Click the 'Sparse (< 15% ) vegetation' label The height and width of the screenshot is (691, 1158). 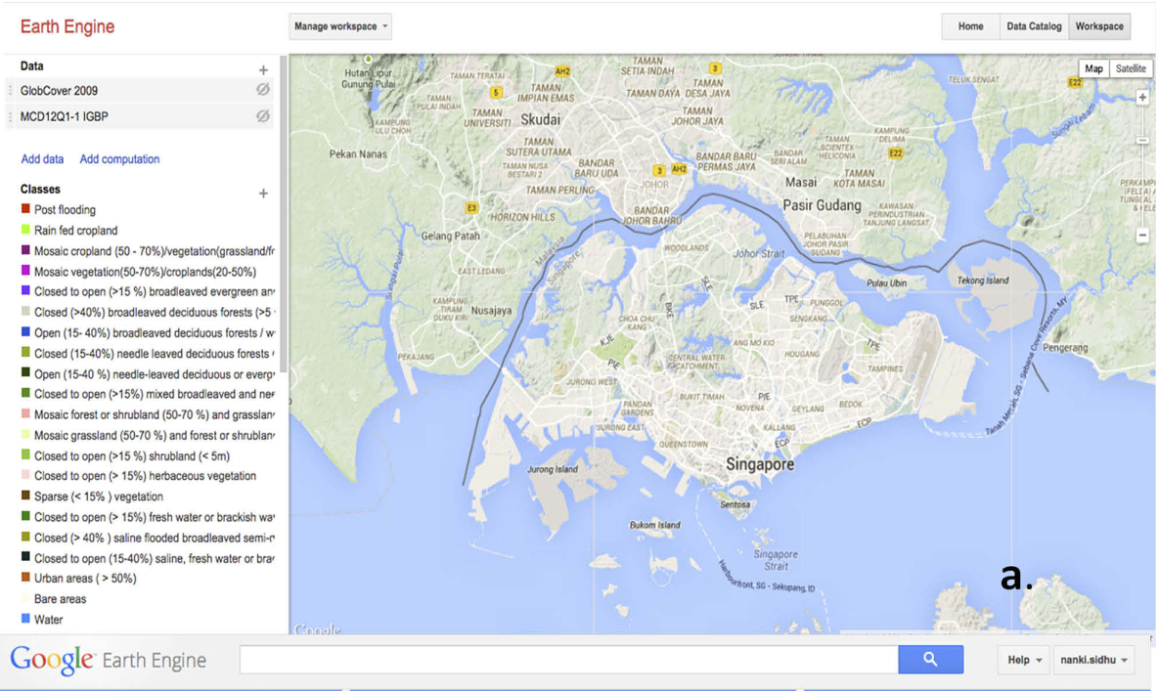pyautogui.click(x=99, y=497)
